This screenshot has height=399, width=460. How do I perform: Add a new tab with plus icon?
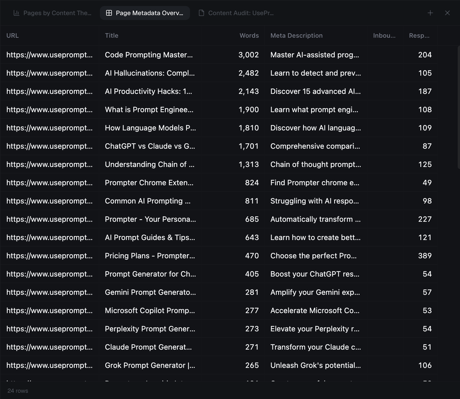430,13
